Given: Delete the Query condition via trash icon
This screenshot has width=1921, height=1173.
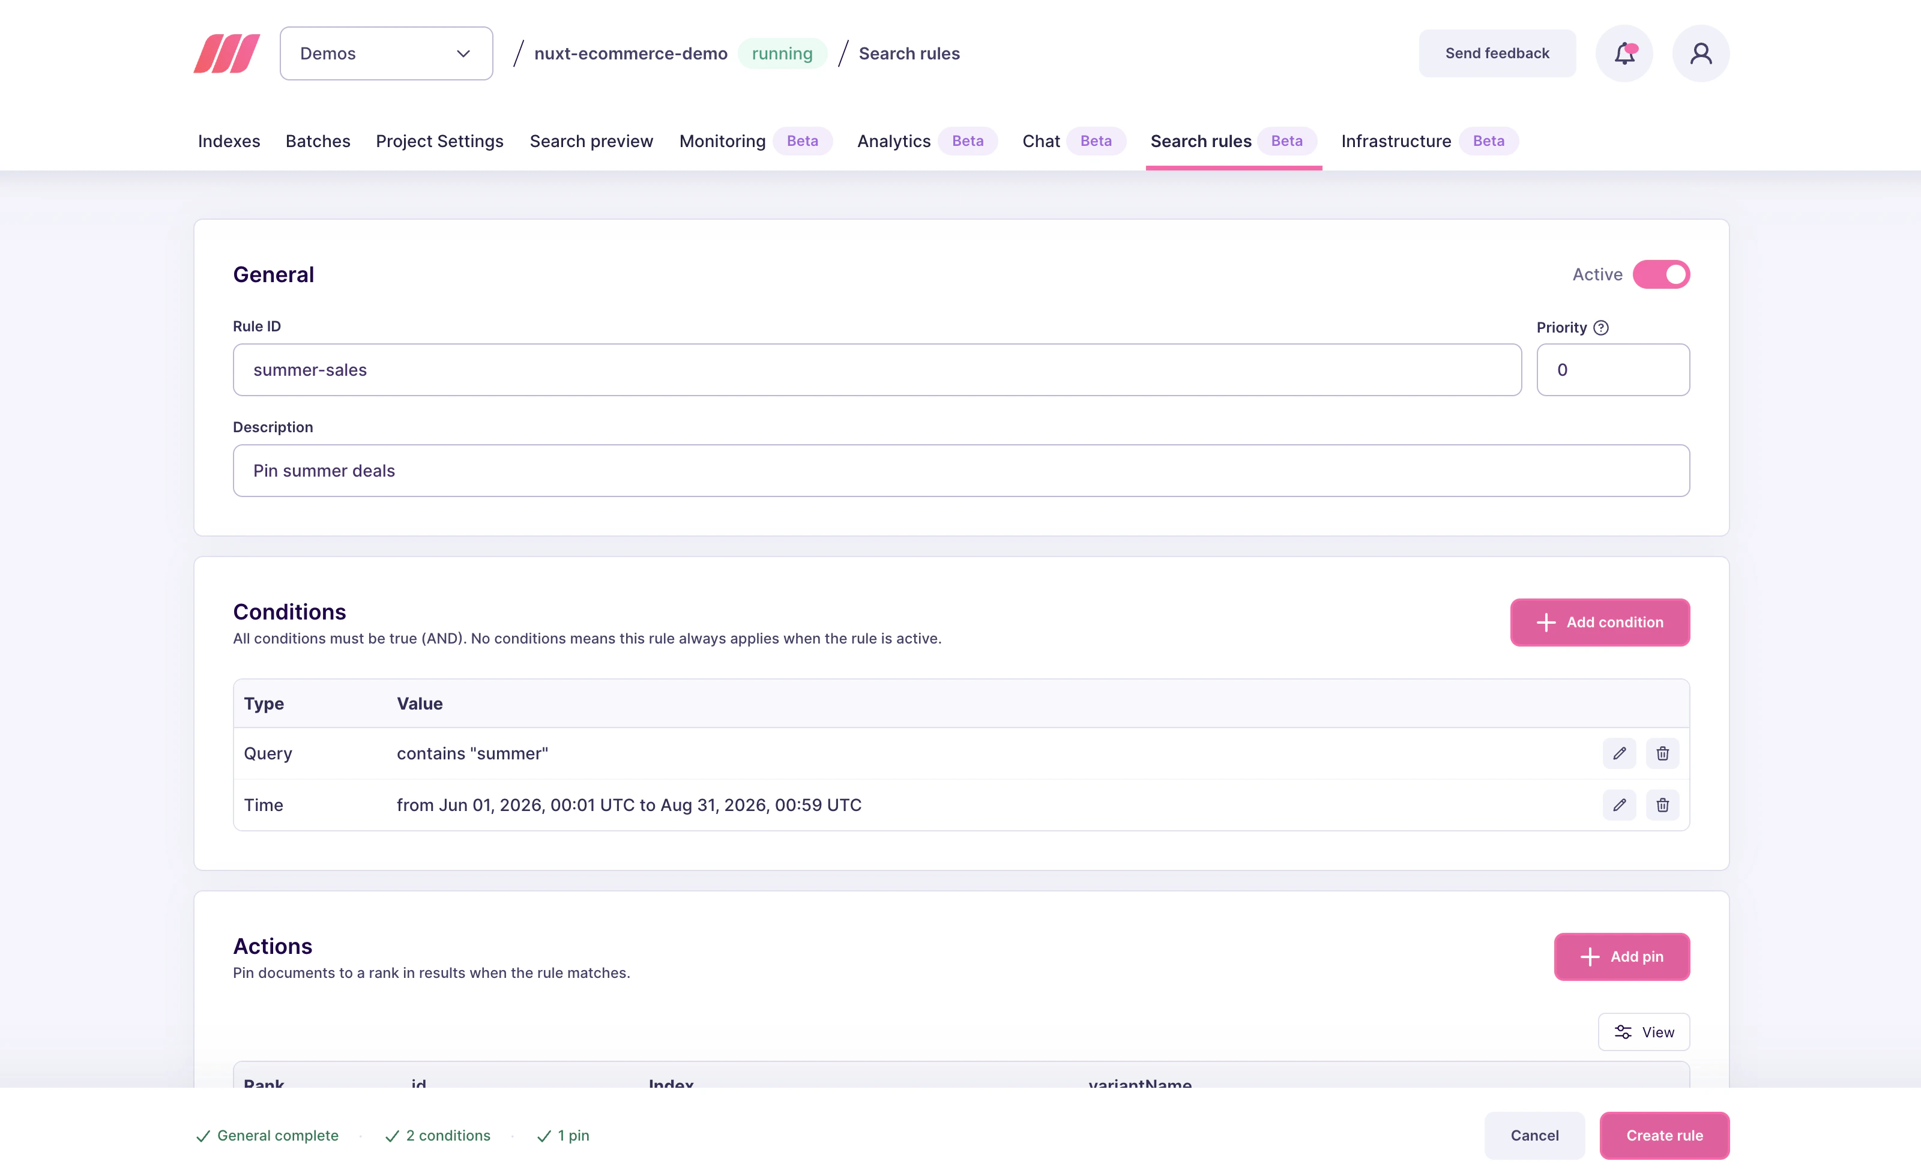Looking at the screenshot, I should tap(1662, 753).
